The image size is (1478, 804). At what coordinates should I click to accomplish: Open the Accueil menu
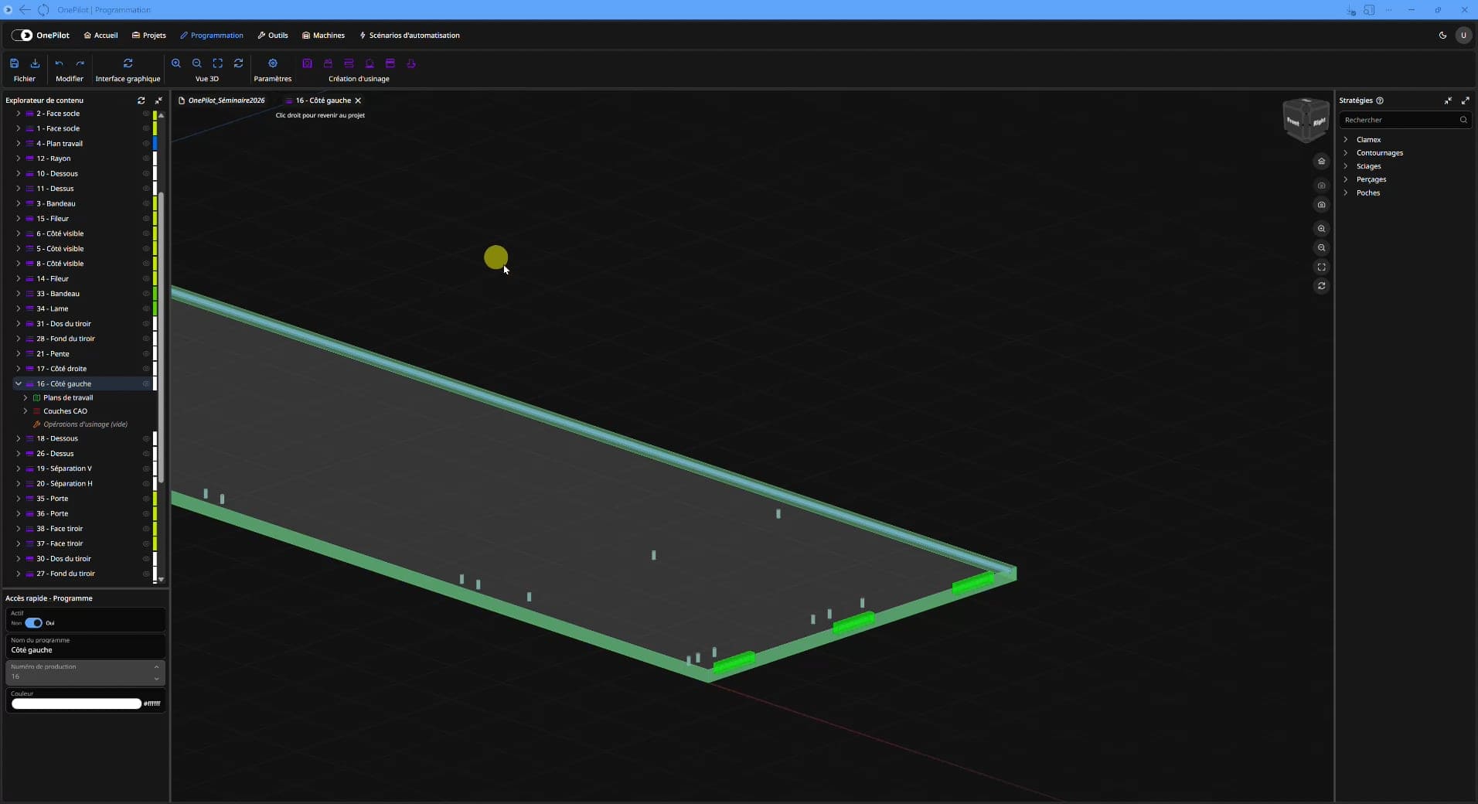[x=101, y=36]
